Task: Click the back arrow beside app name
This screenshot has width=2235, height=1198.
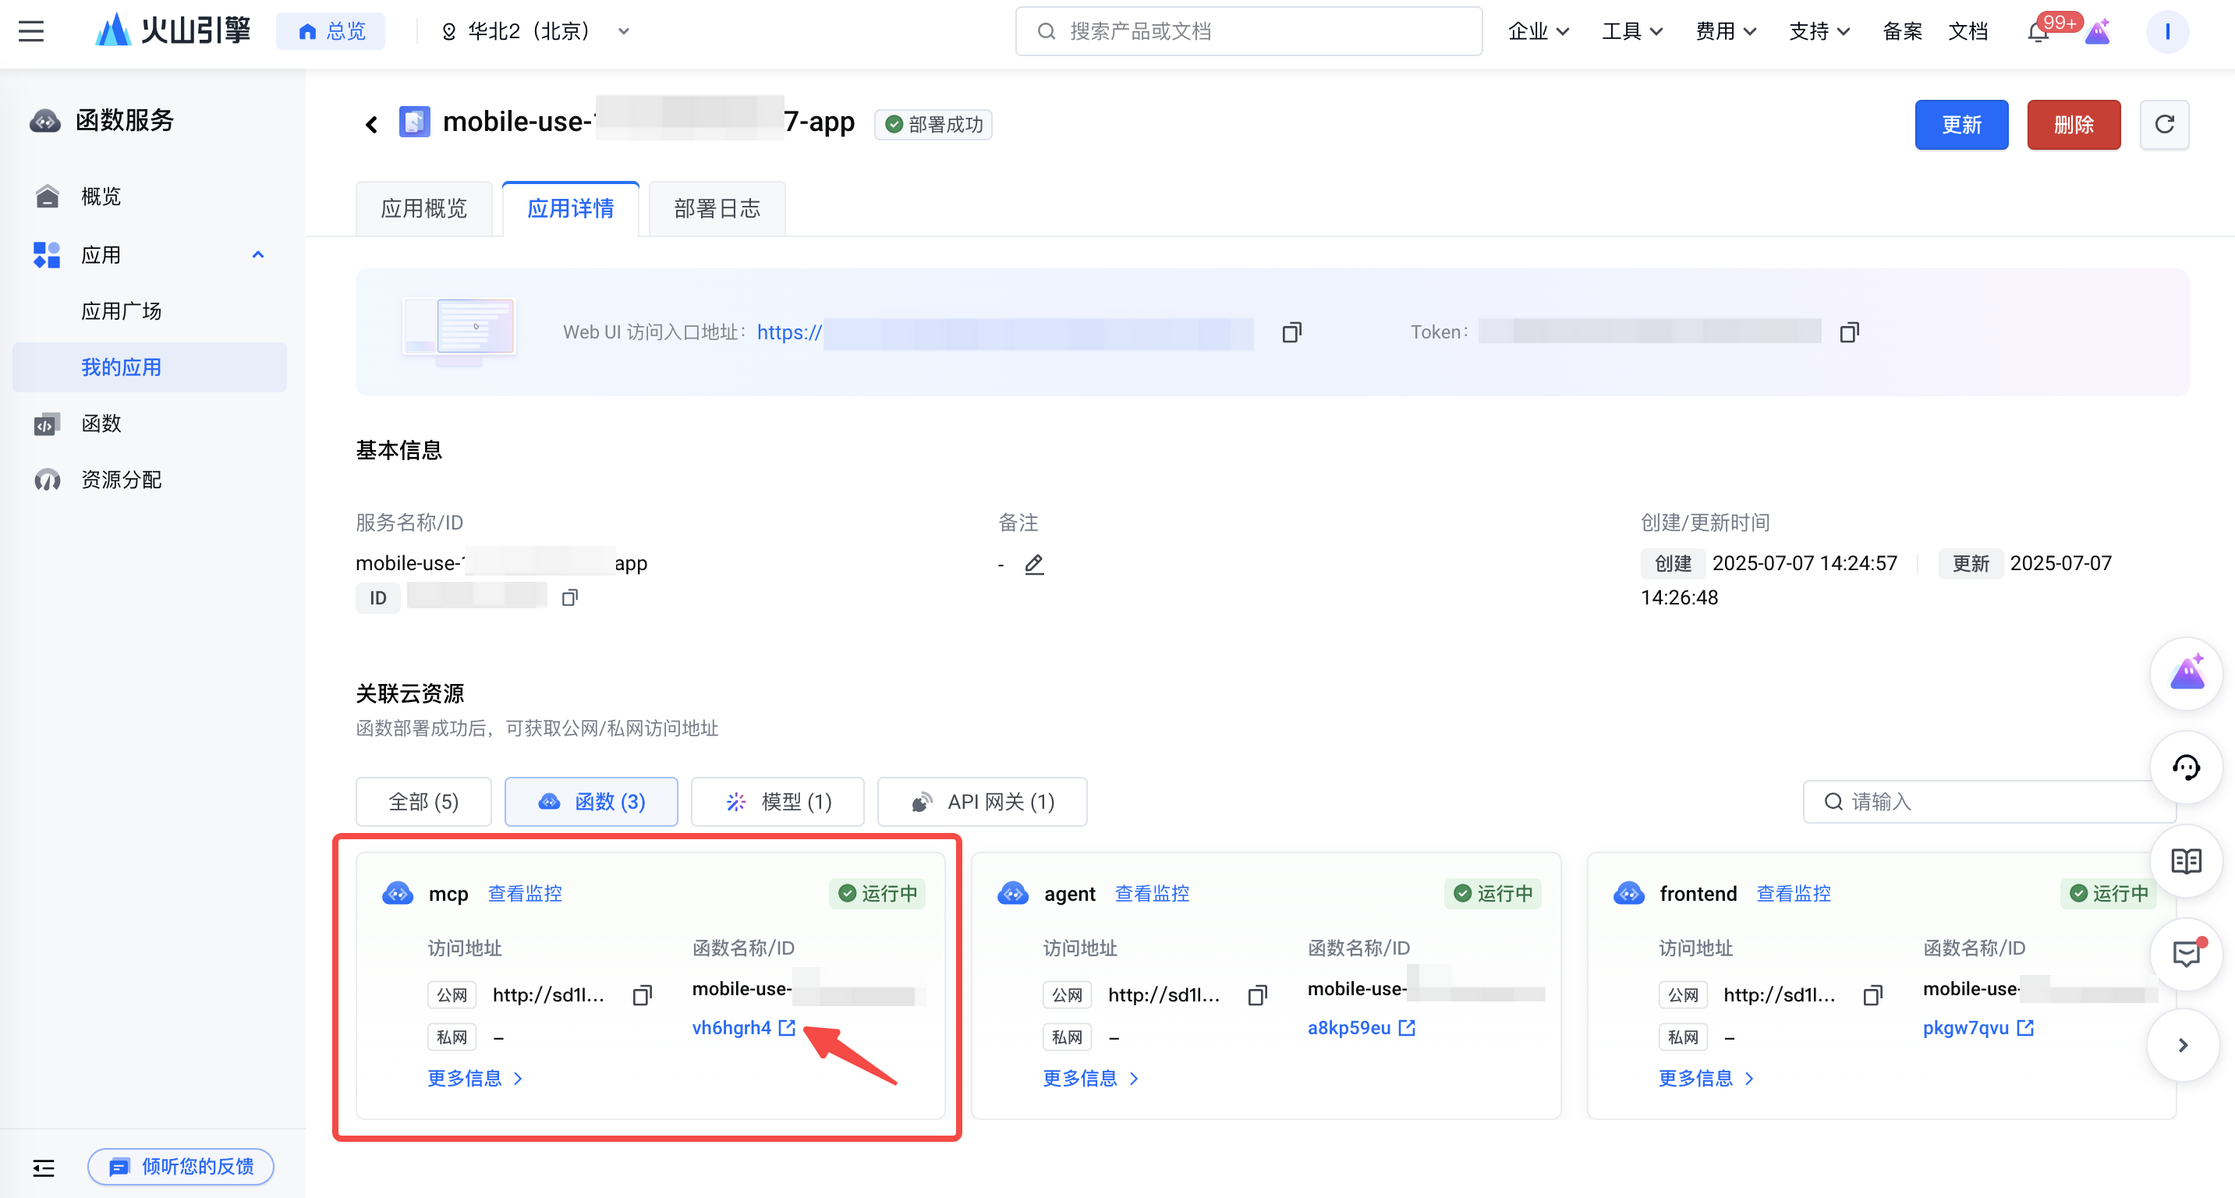Action: 371,124
